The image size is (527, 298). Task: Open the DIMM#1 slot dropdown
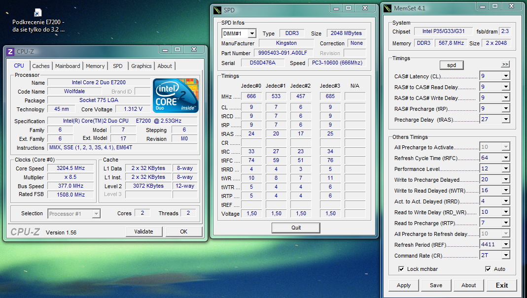251,33
